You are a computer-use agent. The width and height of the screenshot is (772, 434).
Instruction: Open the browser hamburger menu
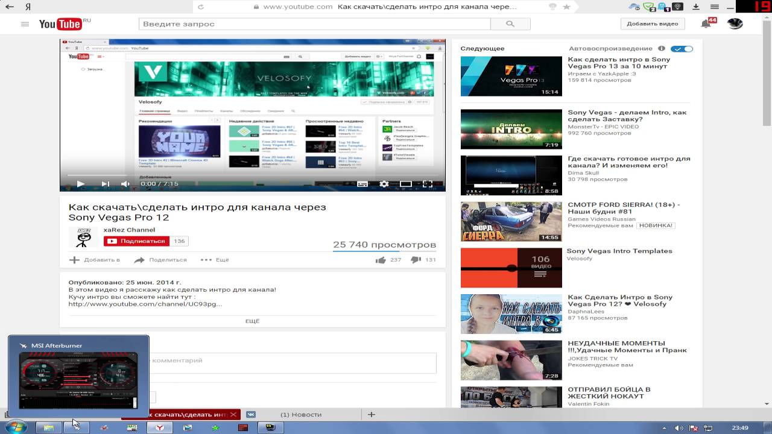click(x=715, y=7)
